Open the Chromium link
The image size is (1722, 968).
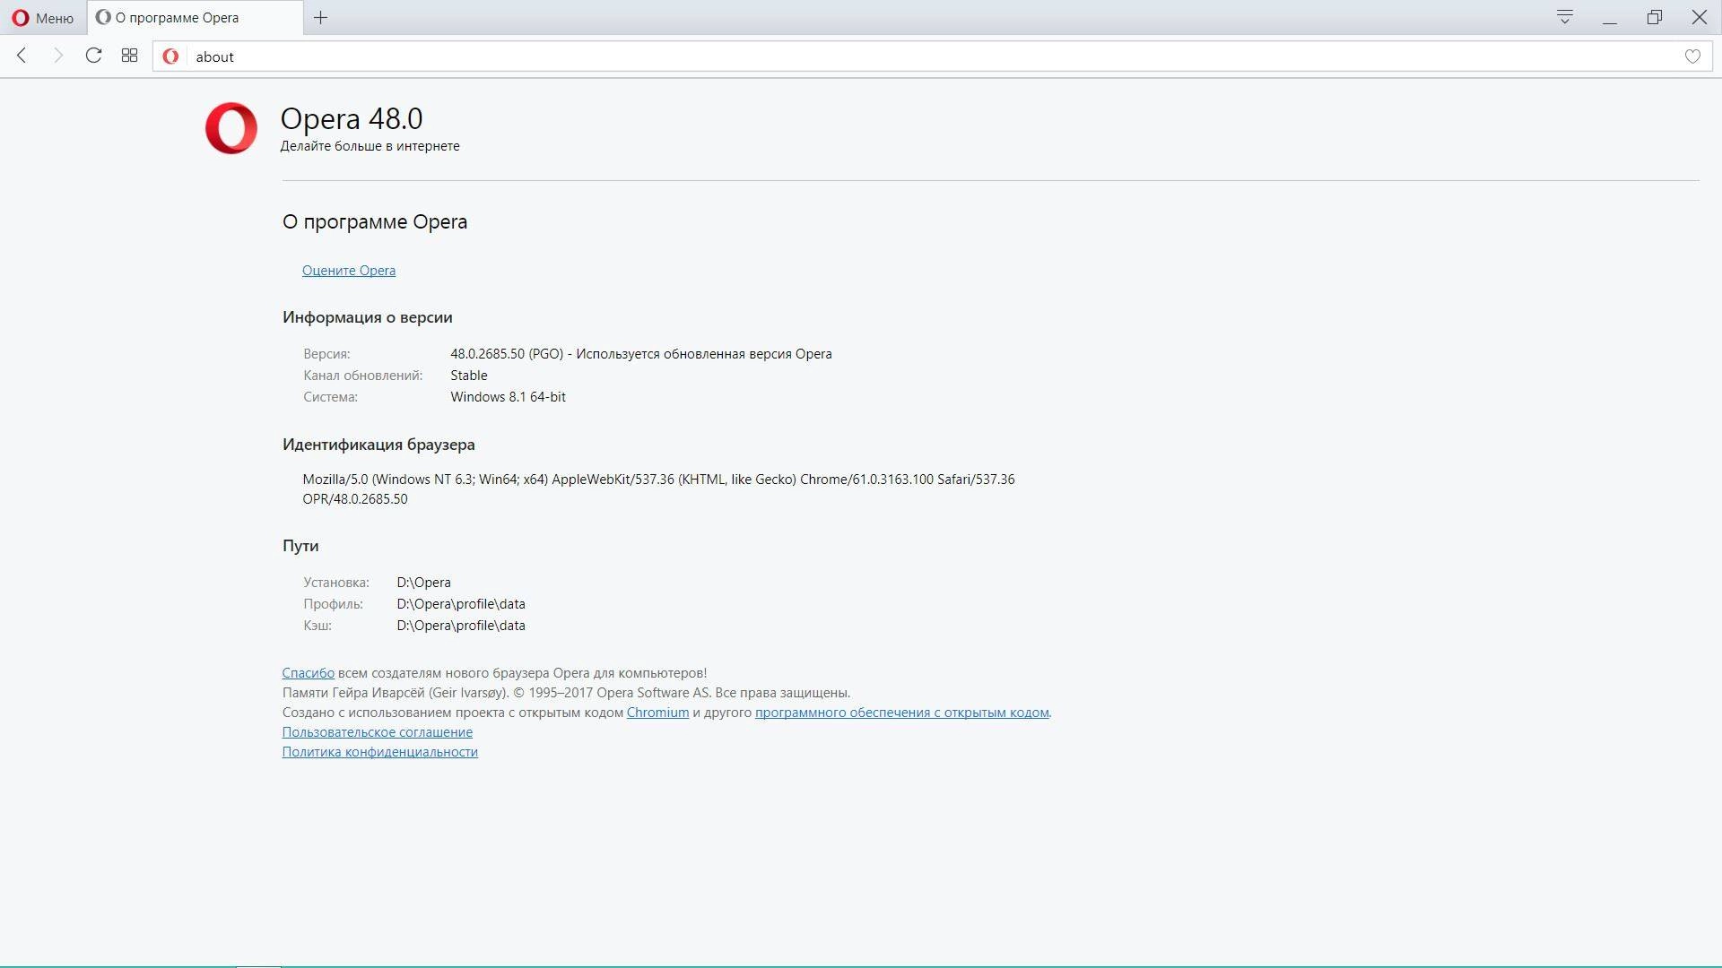[657, 713]
